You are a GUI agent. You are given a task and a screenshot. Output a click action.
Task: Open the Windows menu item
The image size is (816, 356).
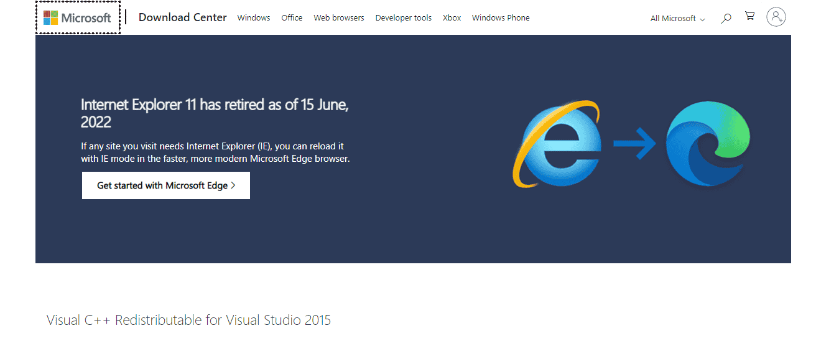click(254, 17)
